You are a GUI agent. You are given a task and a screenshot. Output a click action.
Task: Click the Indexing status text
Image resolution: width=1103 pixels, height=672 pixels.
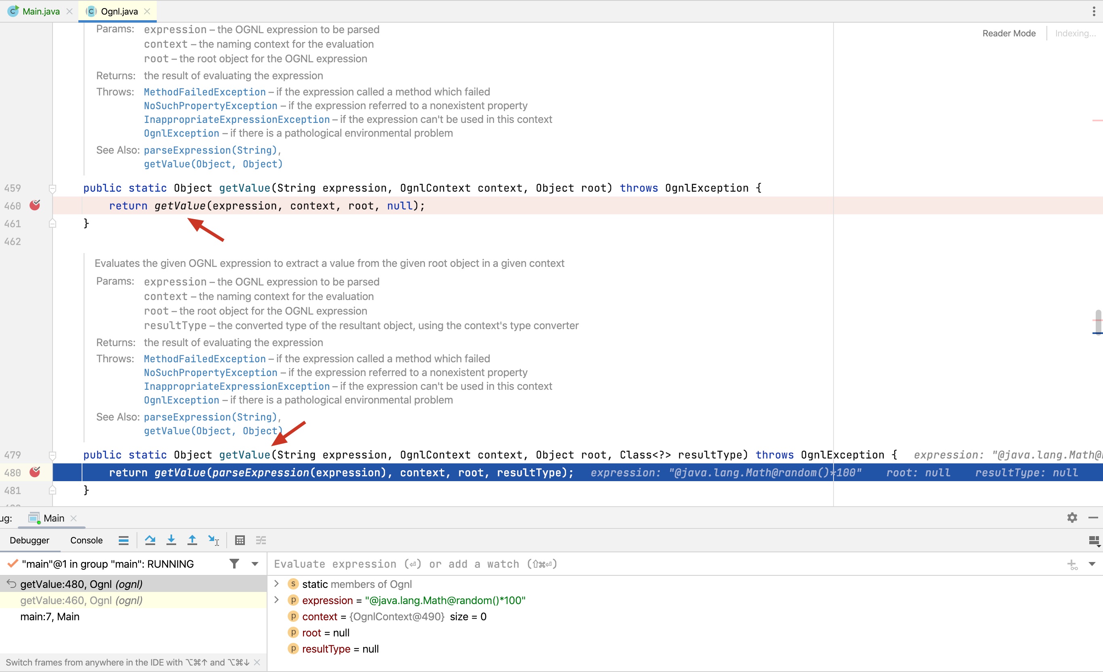tap(1075, 33)
